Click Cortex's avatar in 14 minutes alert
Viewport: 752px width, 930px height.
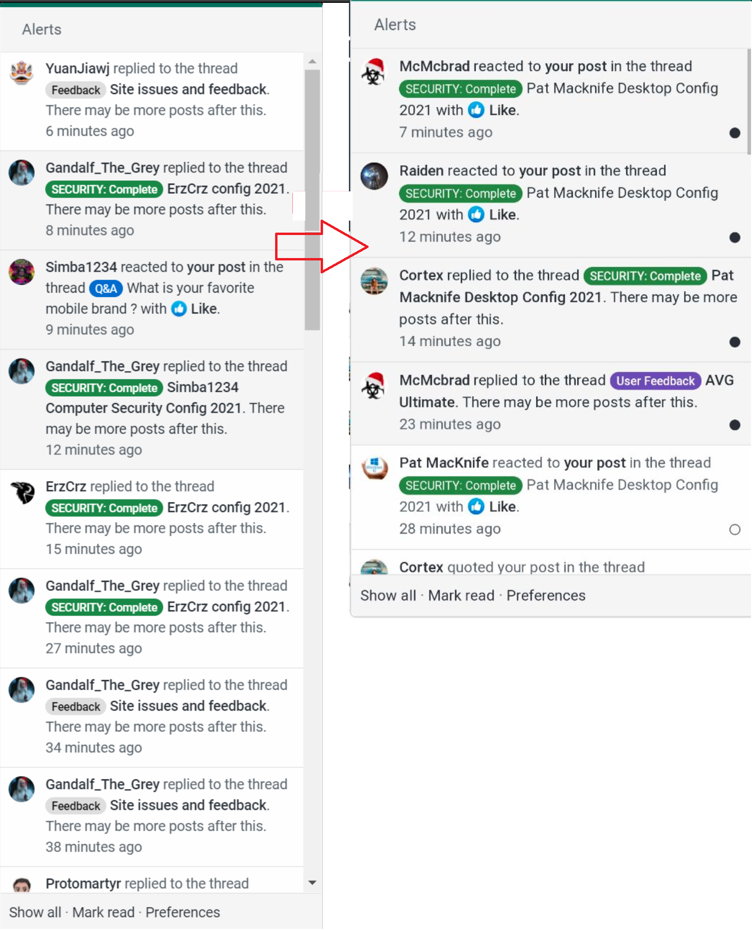coord(374,281)
